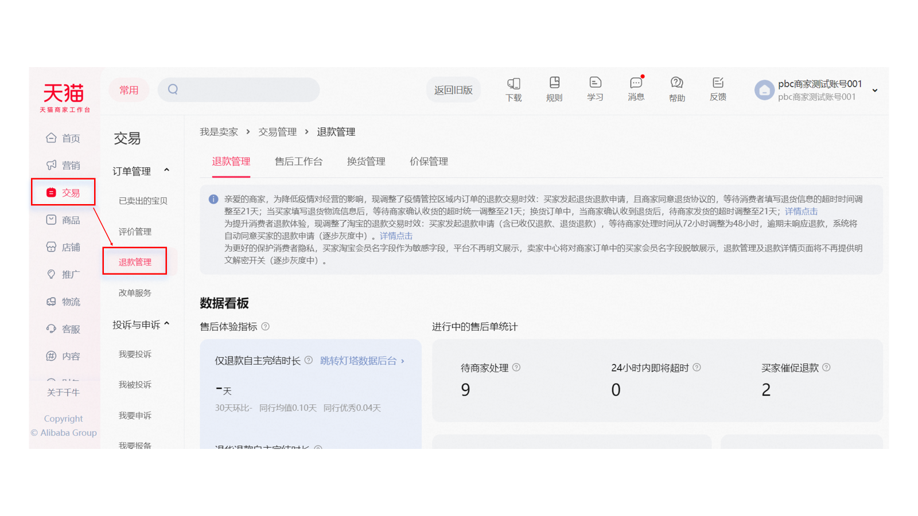Image resolution: width=918 pixels, height=516 pixels.
Task: Expand the pbc商家测试账号001 account dropdown
Action: tap(874, 91)
